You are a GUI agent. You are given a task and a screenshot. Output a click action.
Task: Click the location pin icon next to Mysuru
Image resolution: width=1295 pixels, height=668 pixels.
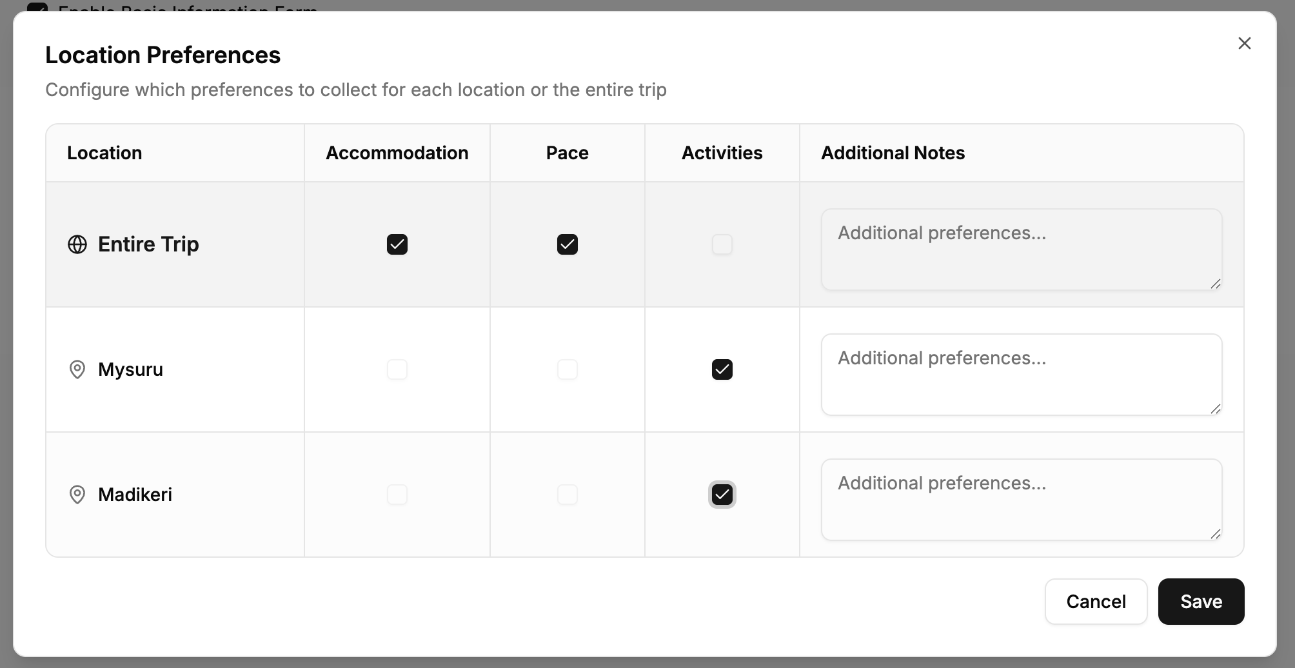pos(77,369)
